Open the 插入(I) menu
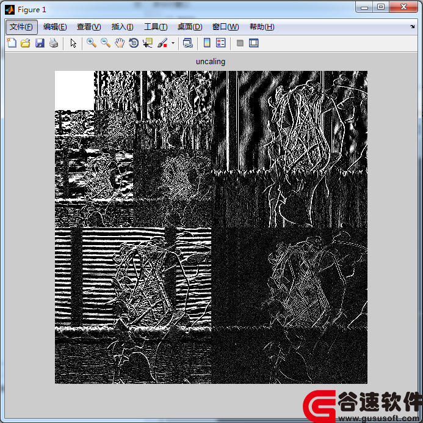 pos(122,27)
